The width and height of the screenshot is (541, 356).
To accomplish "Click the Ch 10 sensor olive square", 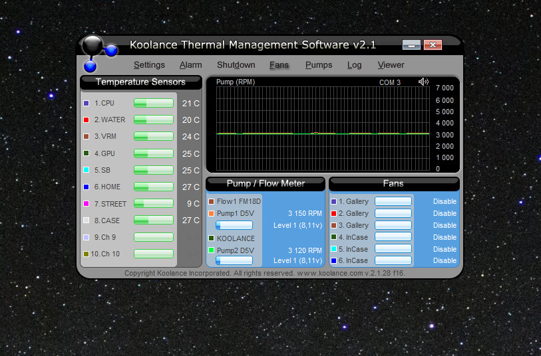I will point(87,254).
